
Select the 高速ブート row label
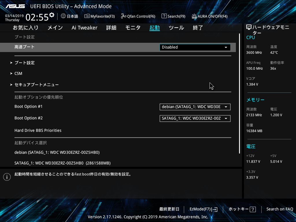(x=25, y=47)
